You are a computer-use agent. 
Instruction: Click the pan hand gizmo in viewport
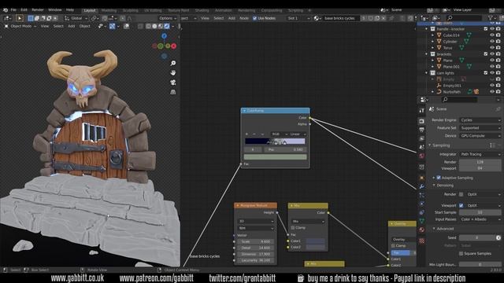pos(173,73)
